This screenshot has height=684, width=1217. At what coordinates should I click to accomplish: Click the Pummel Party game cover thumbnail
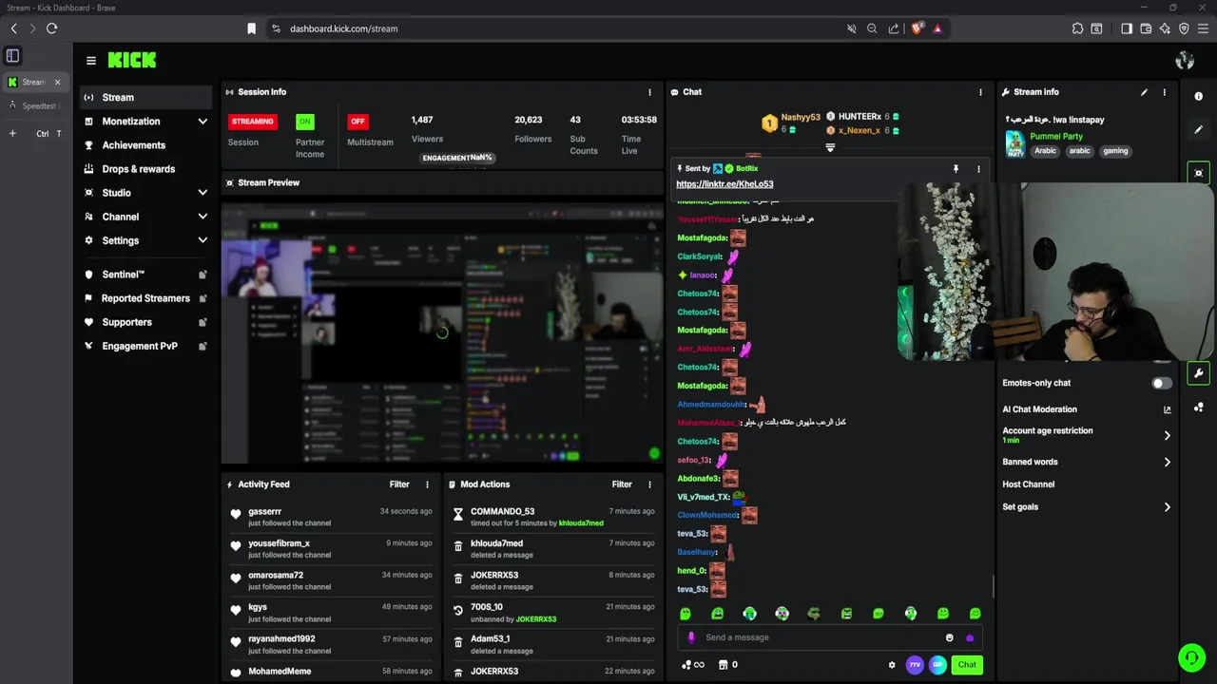click(x=1014, y=143)
